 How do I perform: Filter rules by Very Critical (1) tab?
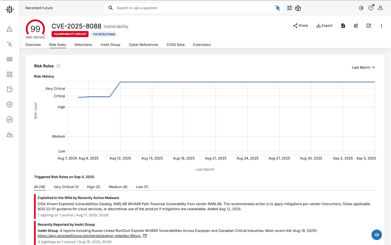66,187
